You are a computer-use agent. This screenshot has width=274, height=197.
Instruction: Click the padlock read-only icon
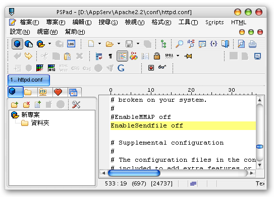[157, 56]
